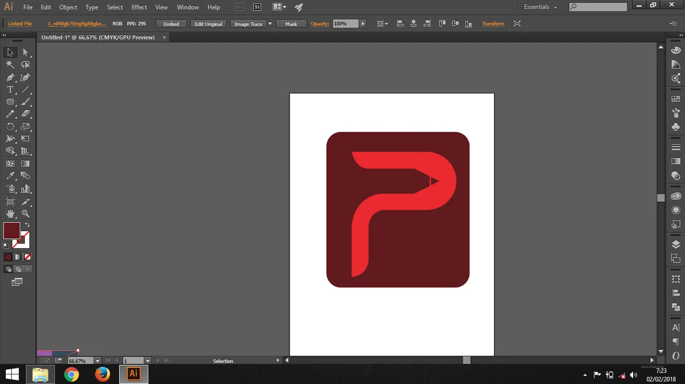The image size is (685, 384).
Task: Select the Eraser tool
Action: 25,114
